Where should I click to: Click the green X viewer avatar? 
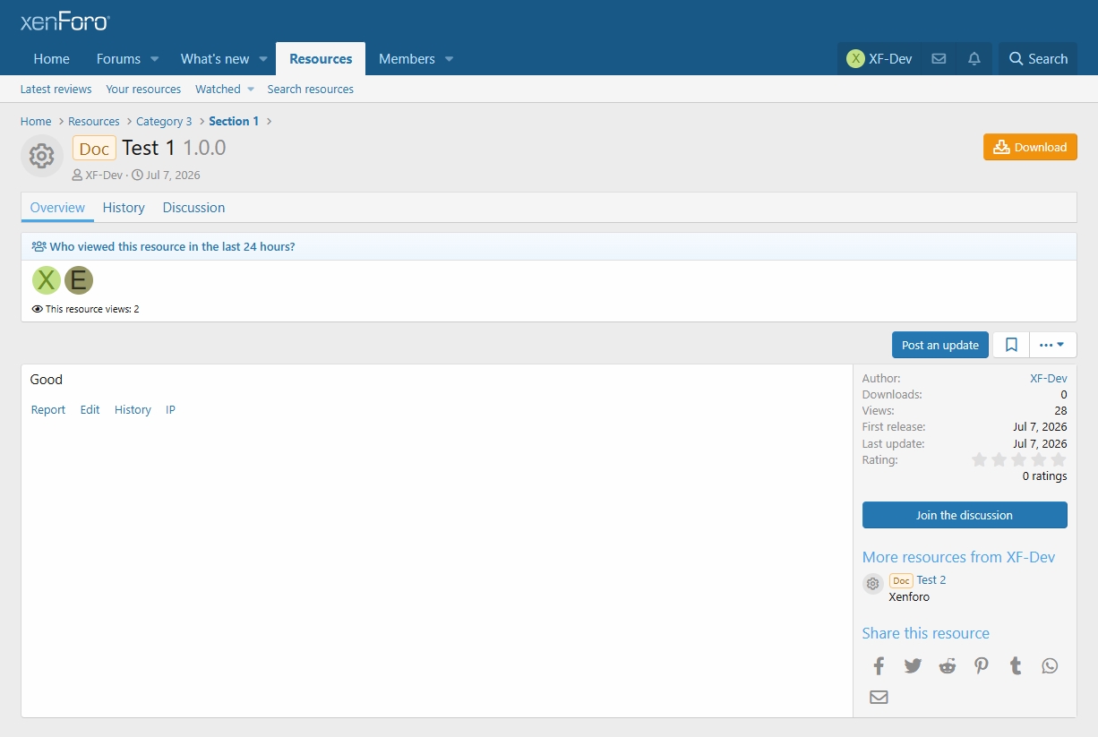point(47,280)
